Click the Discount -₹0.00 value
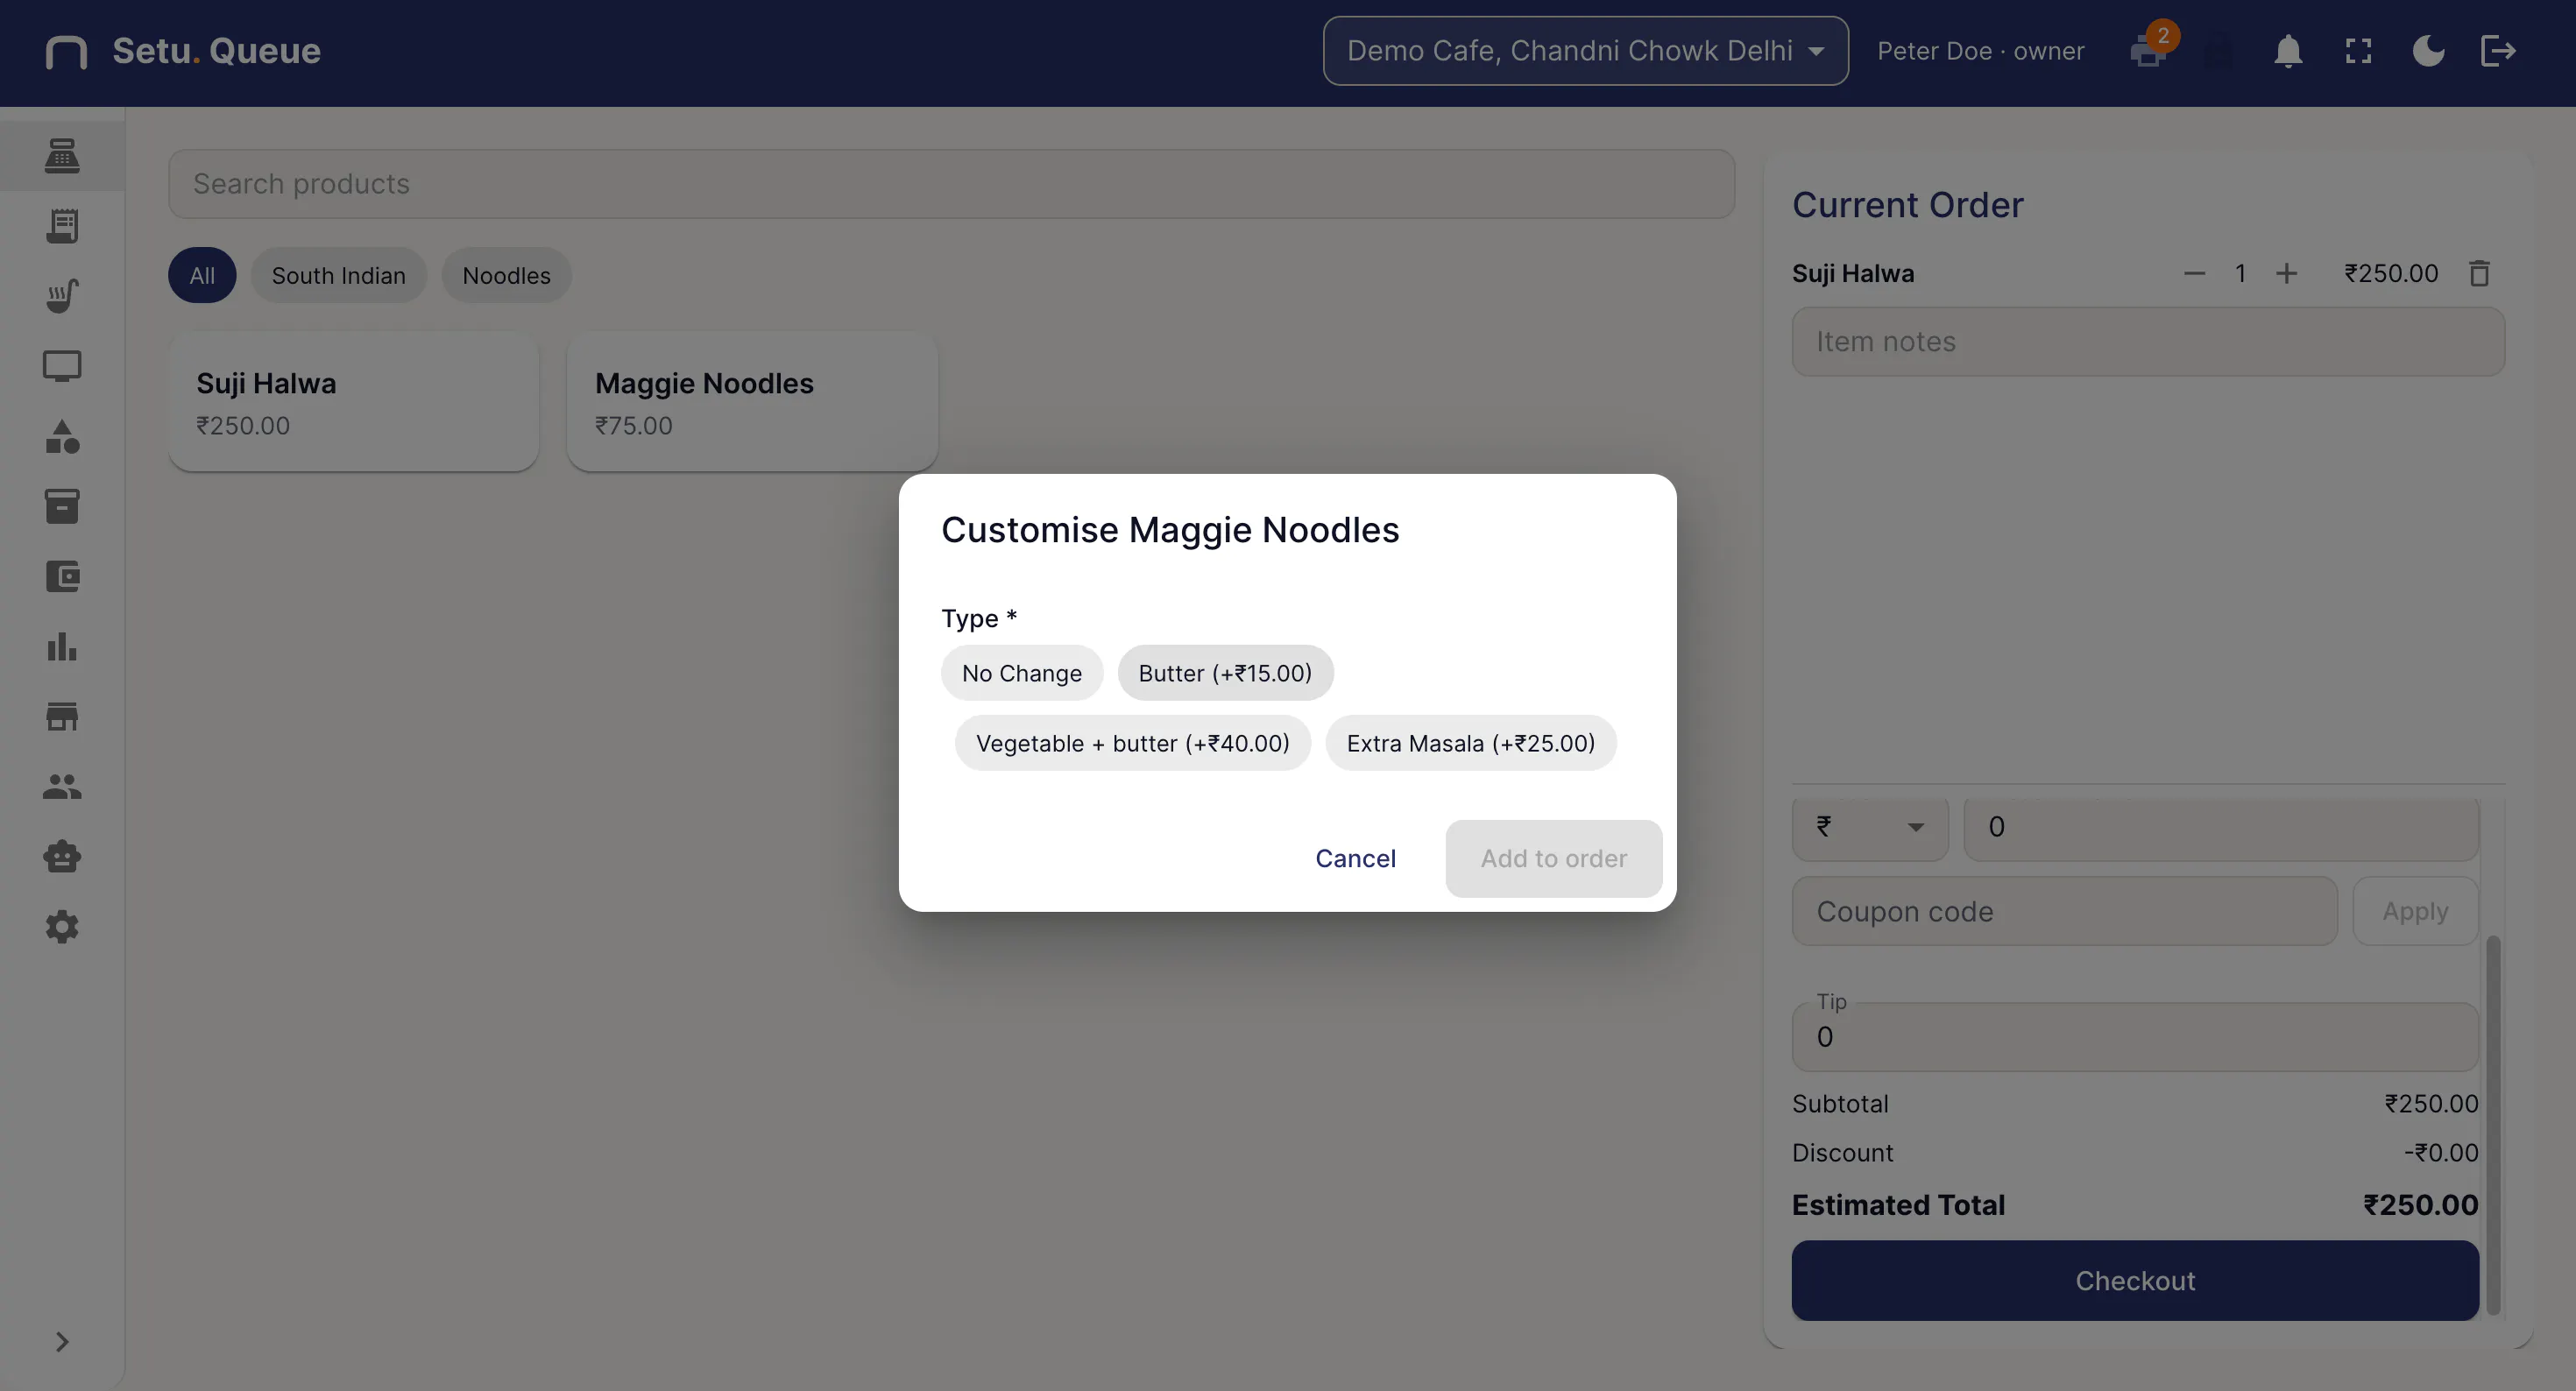2576x1391 pixels. [x=2441, y=1152]
